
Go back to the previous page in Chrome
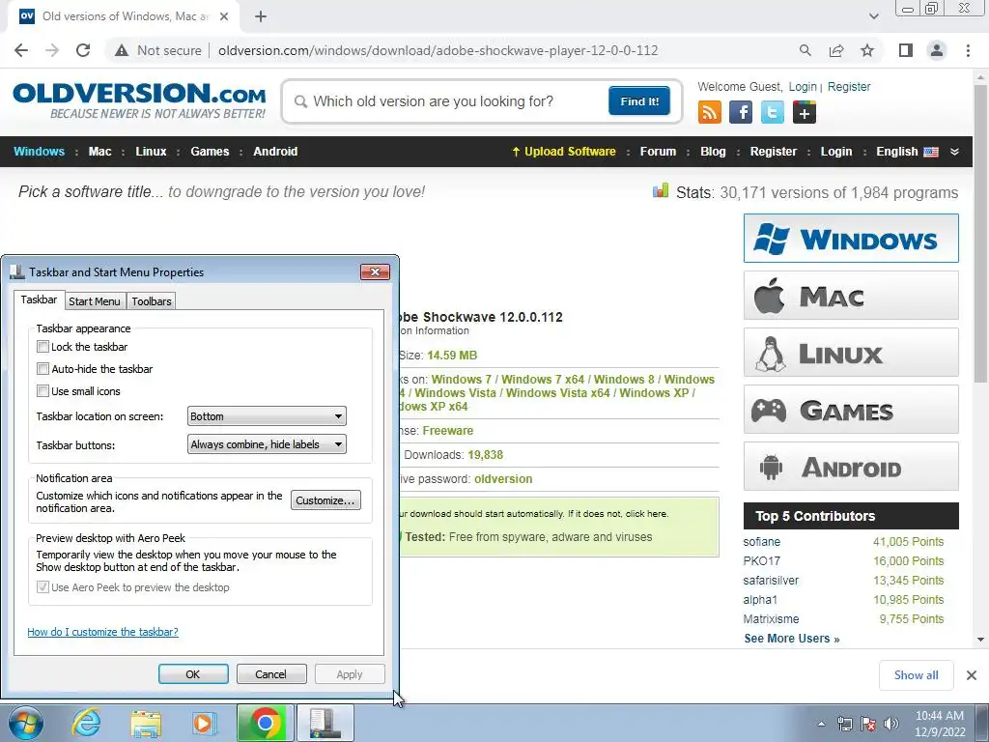(x=21, y=50)
